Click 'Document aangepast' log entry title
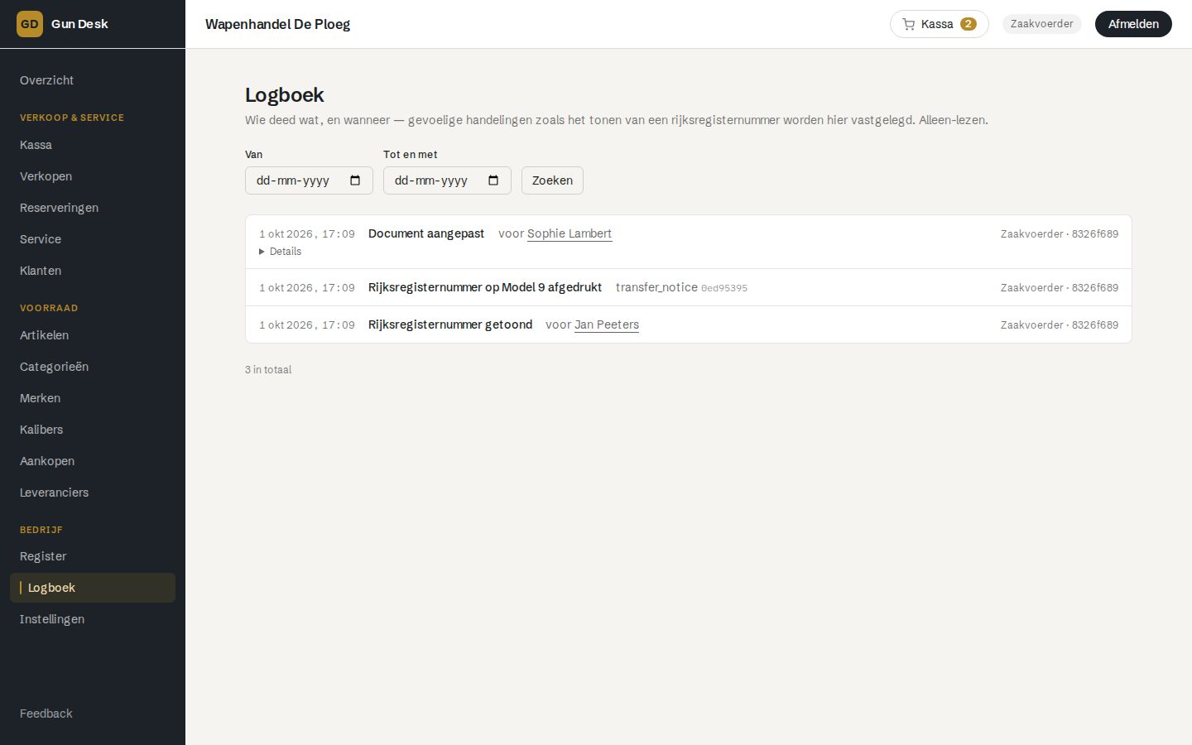 click(426, 233)
